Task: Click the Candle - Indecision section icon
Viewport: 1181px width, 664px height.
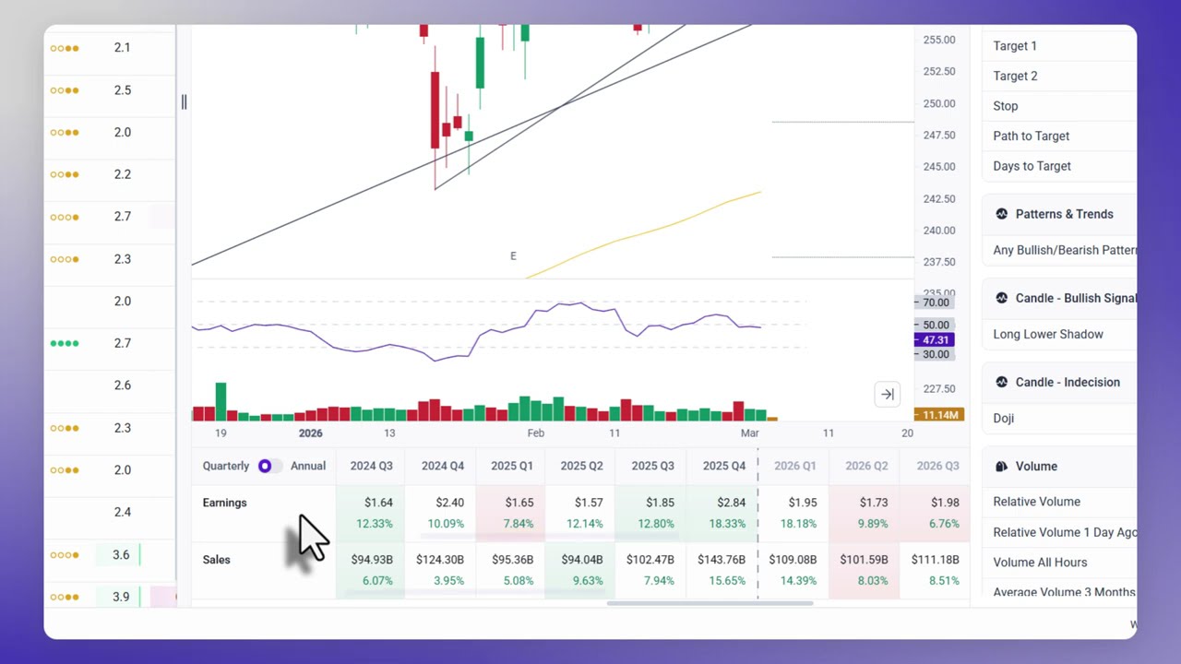Action: (x=1001, y=382)
